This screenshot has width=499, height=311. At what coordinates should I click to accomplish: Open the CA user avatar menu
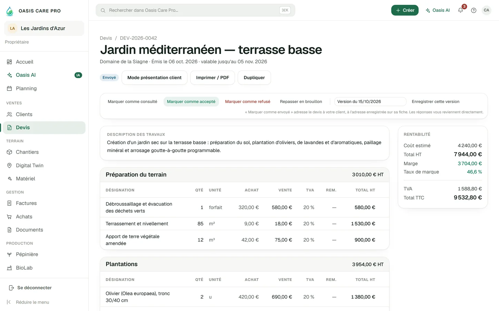(x=487, y=10)
